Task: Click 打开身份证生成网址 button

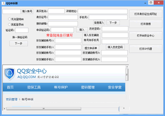Action: click(146, 14)
